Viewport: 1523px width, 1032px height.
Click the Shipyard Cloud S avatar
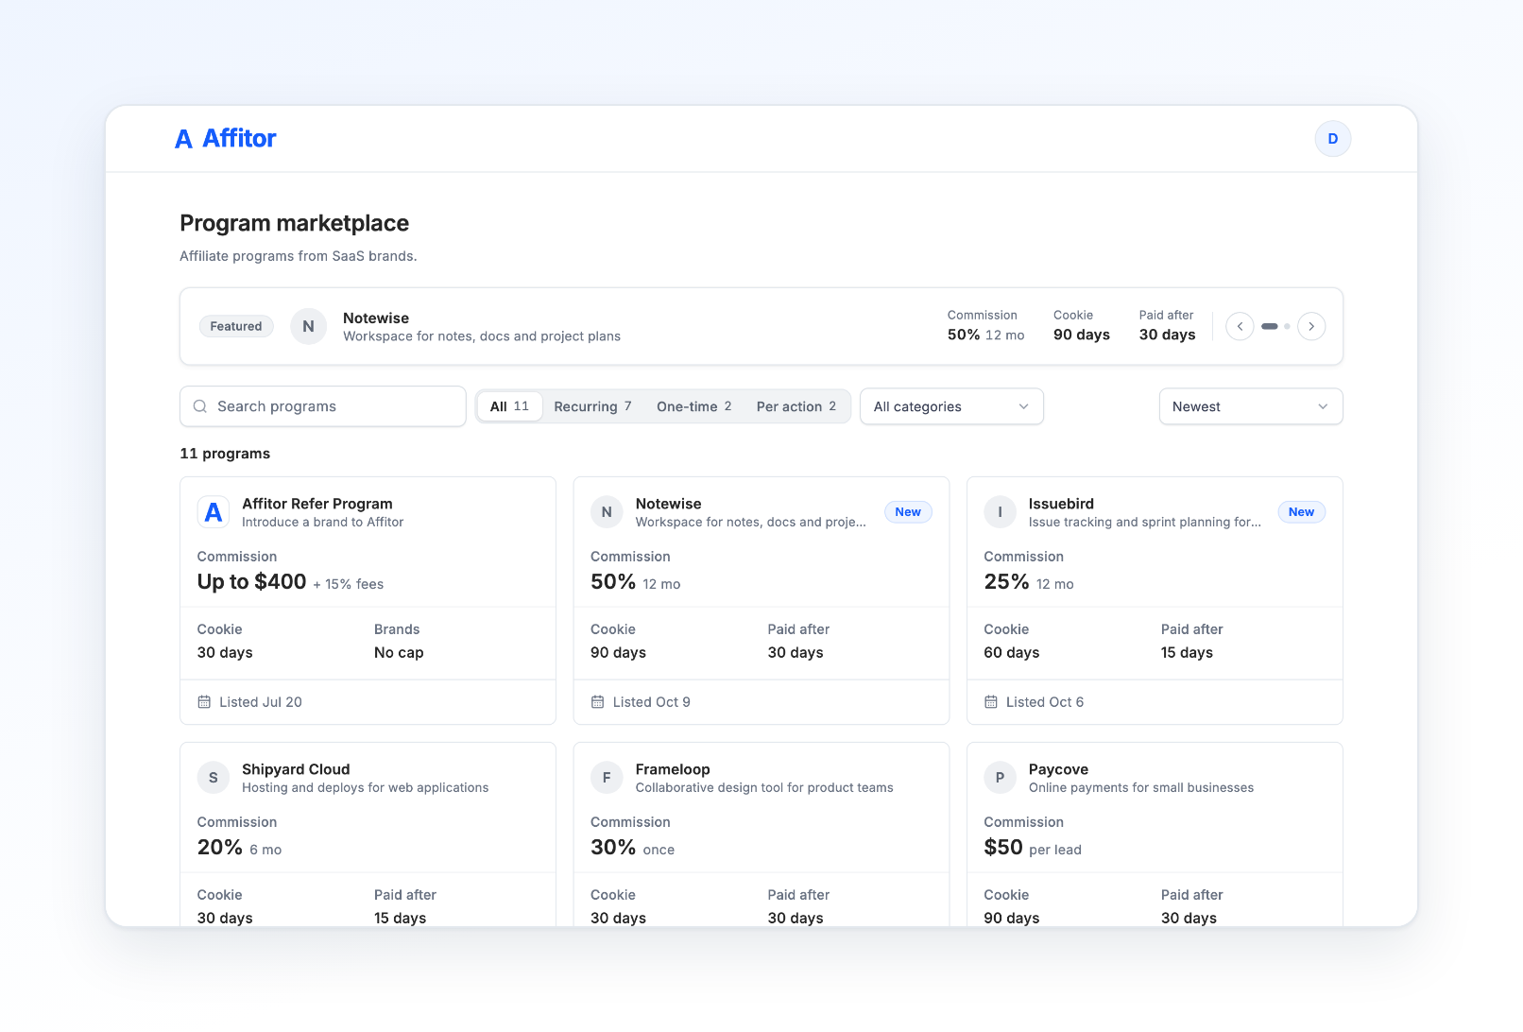214,778
